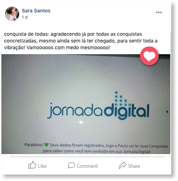Open Sara Santos's profile picture
This screenshot has height=181, width=178.
point(12,14)
